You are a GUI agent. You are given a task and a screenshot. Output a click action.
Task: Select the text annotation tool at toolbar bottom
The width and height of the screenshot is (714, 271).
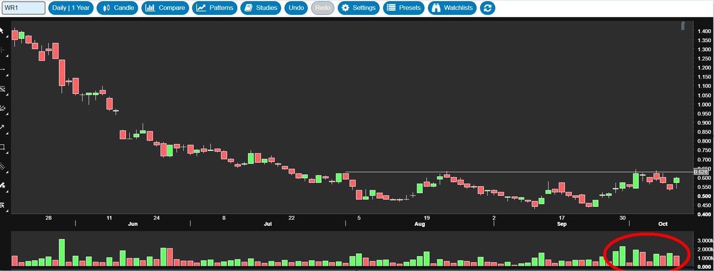point(3,205)
